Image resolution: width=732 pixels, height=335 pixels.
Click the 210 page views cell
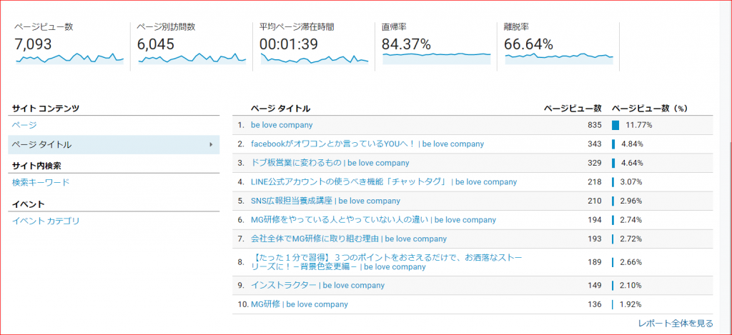coord(595,201)
